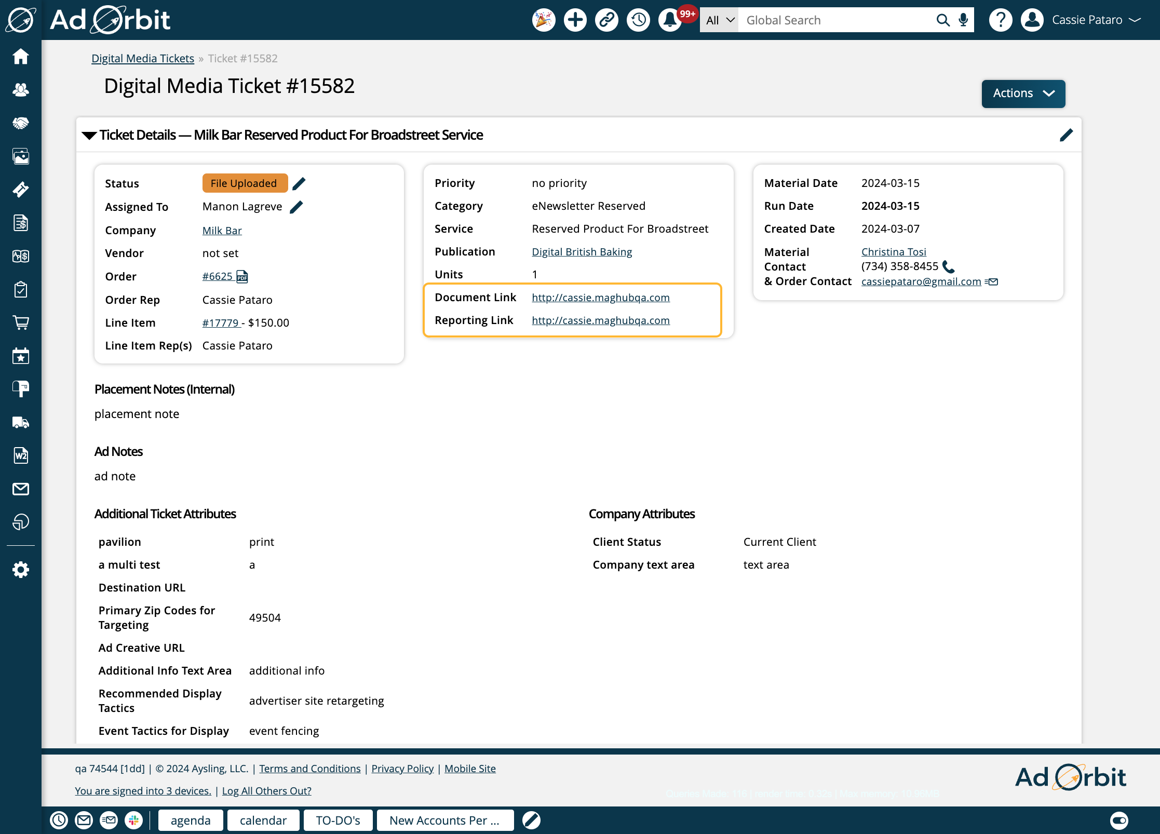Toggle the Assigned To edit pencil icon
The image size is (1160, 834).
[297, 206]
